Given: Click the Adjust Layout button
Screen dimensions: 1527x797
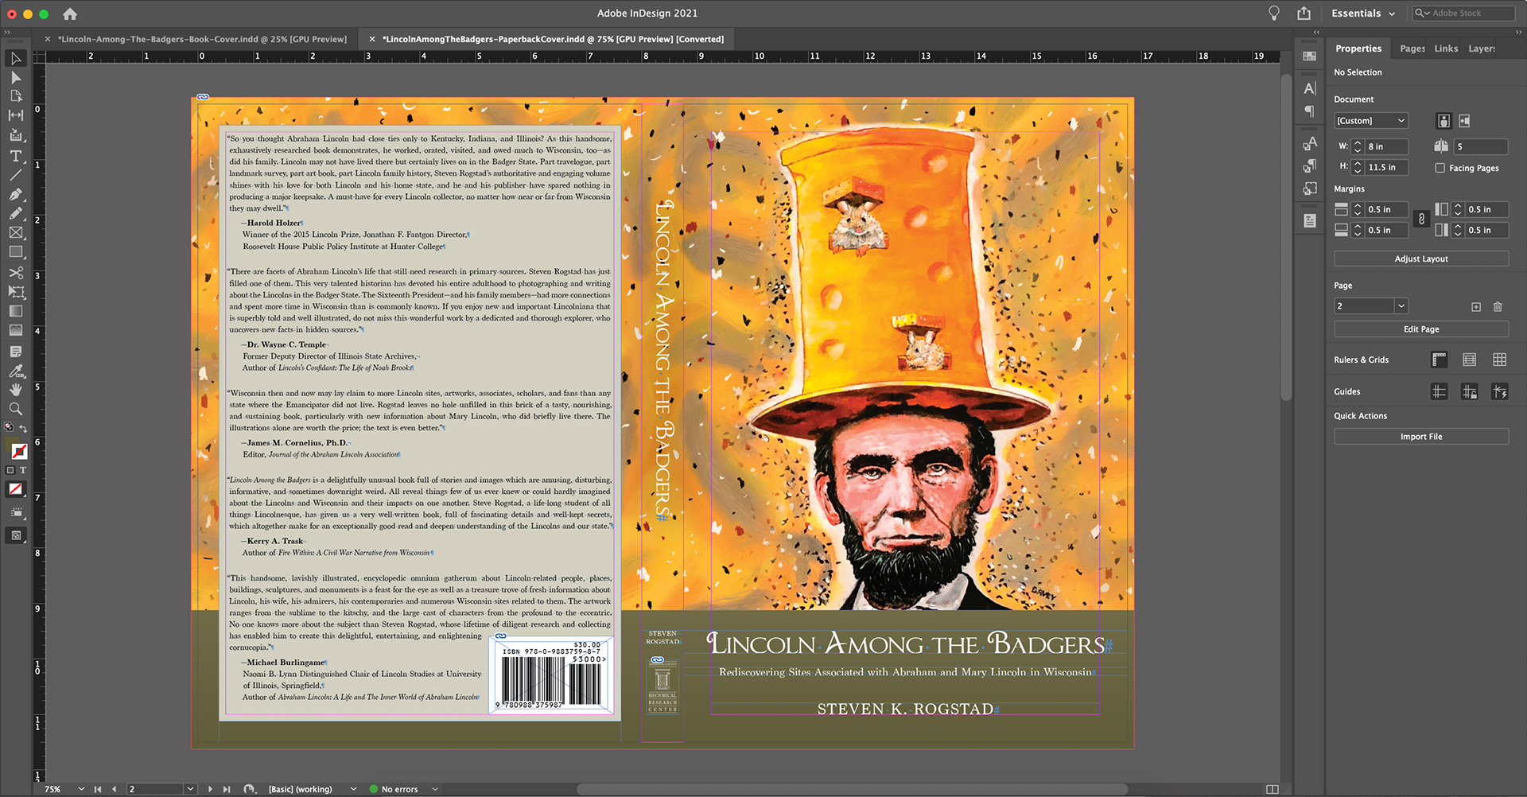Looking at the screenshot, I should tap(1421, 259).
